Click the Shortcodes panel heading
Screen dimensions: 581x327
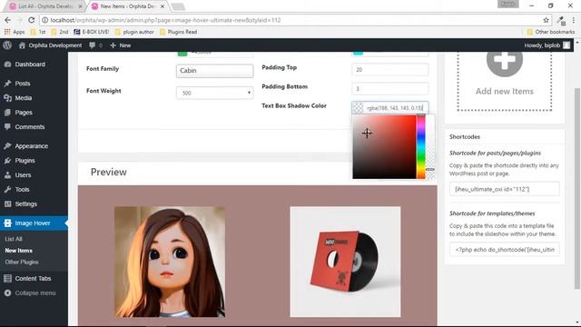point(465,137)
